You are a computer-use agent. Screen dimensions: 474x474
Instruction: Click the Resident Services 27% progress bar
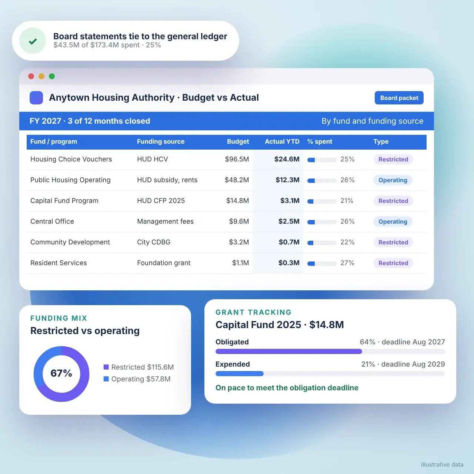coord(322,264)
